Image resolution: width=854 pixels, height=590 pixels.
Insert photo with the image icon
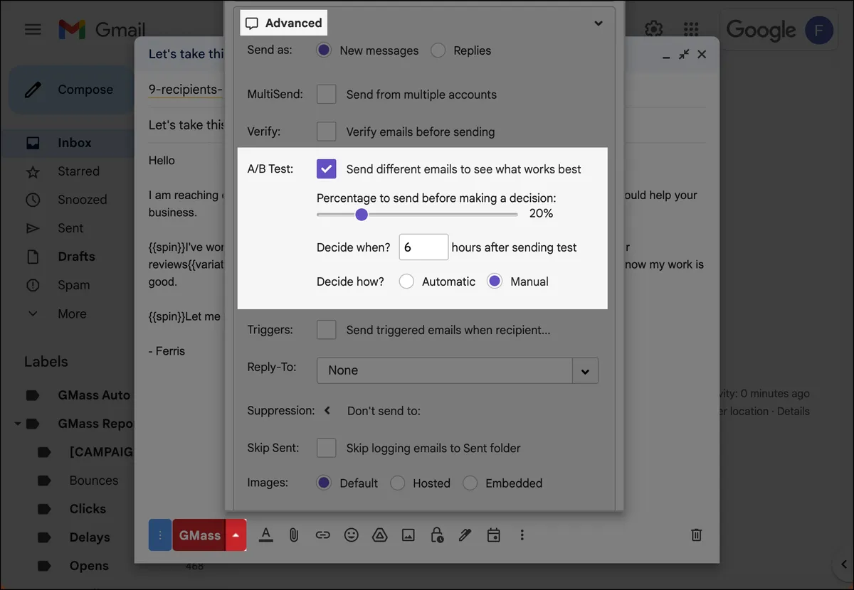pos(408,535)
